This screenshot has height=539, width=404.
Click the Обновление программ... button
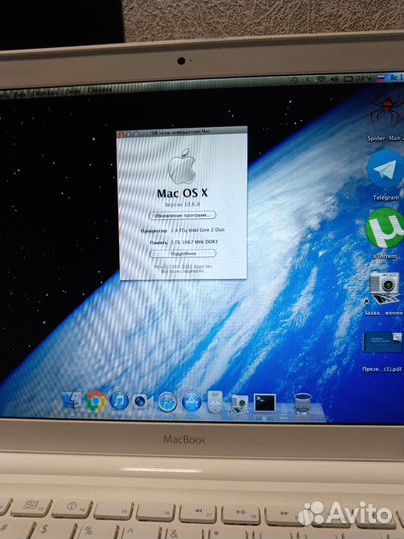pos(183,215)
